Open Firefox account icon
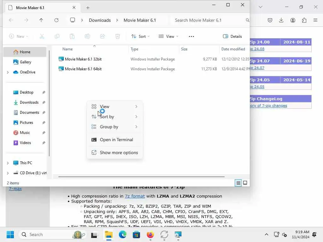 tap(293, 20)
